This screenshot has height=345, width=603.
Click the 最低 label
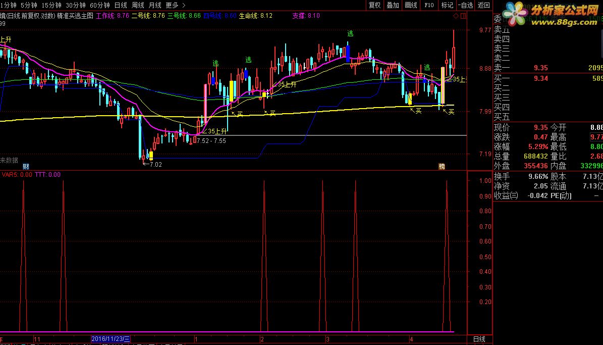click(559, 146)
